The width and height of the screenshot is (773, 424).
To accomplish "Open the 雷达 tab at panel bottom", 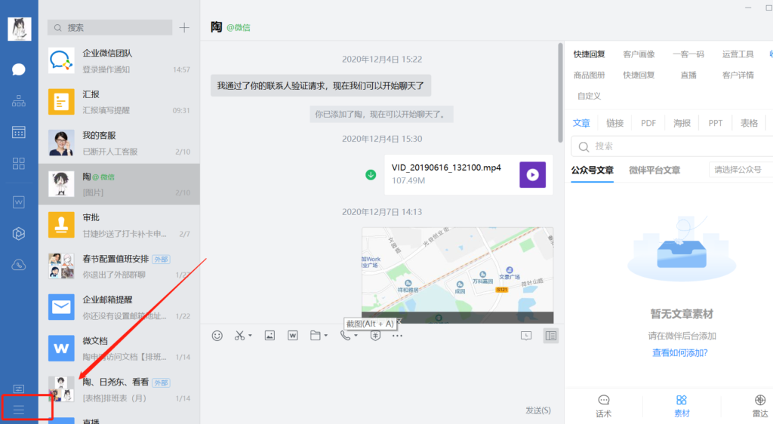I will tap(760, 407).
